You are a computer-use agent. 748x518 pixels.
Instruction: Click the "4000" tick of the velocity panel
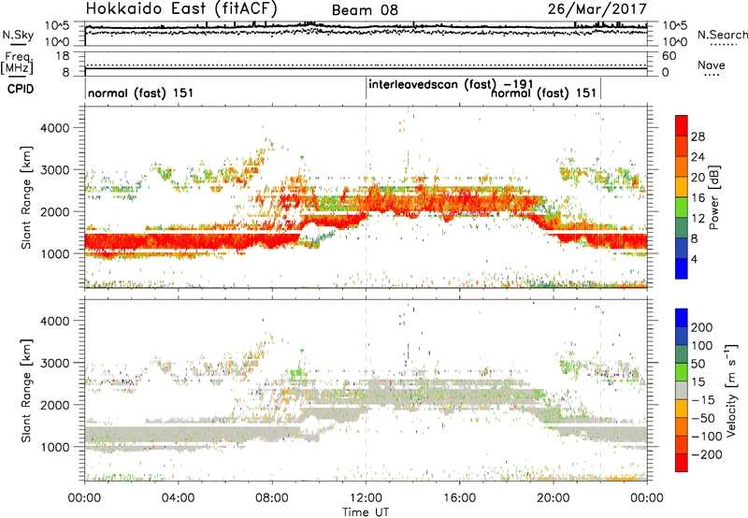pos(54,321)
